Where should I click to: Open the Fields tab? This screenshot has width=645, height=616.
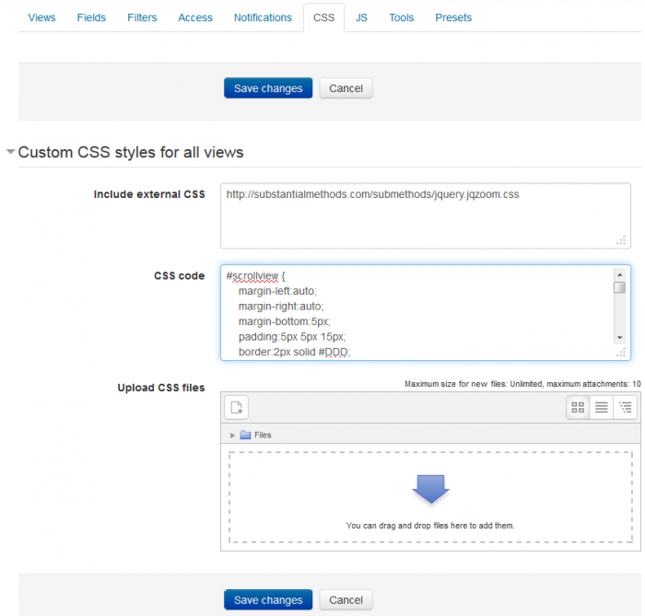coord(91,17)
